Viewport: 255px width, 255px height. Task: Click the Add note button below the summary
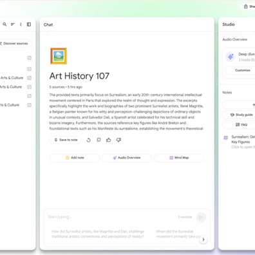point(75,158)
